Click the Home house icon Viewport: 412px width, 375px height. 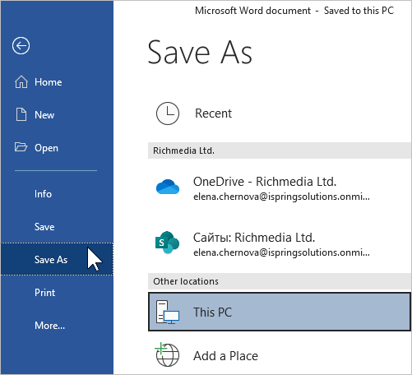pyautogui.click(x=21, y=82)
